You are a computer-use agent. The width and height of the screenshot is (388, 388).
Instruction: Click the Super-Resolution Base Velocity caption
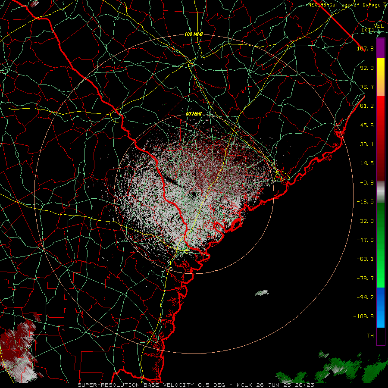196,385
